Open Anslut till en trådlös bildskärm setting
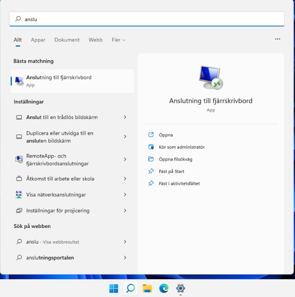This screenshot has width=295, height=297. point(72,117)
